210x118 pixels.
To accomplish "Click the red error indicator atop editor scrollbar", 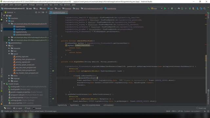I will pos(206,15).
